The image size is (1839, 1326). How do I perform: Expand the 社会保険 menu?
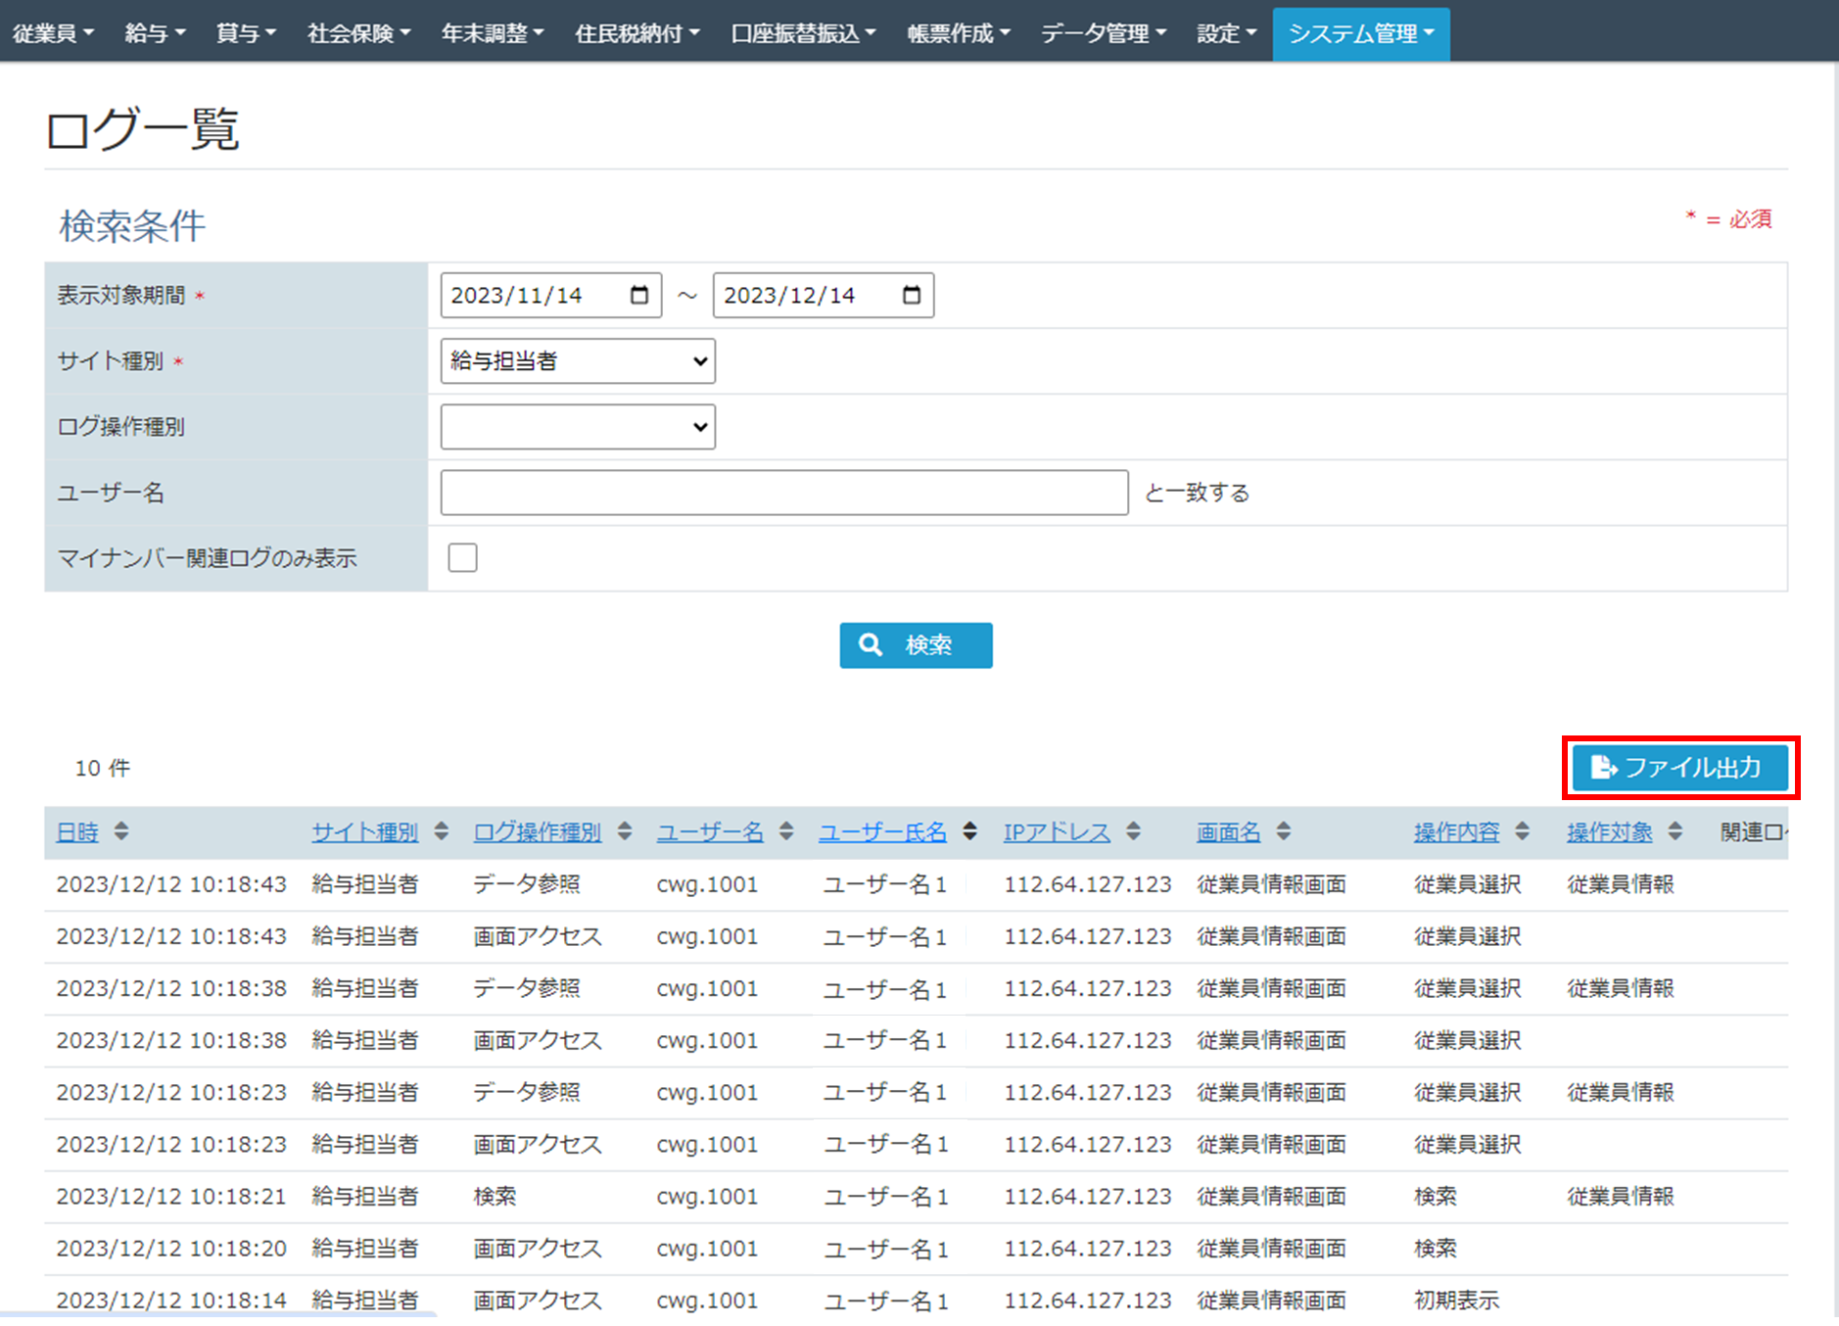pyautogui.click(x=358, y=33)
